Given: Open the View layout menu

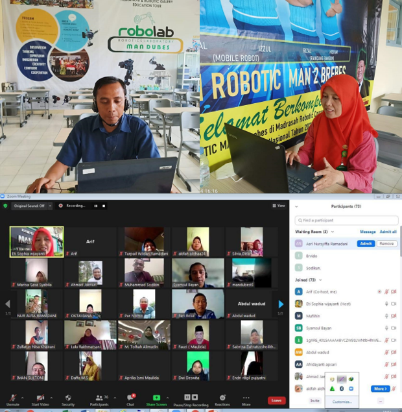Looking at the screenshot, I should pyautogui.click(x=279, y=206).
